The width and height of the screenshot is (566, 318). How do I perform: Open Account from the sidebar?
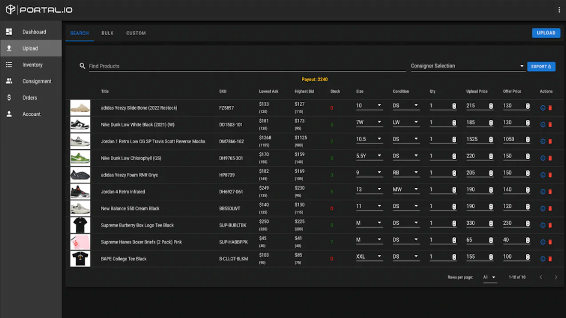tap(31, 114)
